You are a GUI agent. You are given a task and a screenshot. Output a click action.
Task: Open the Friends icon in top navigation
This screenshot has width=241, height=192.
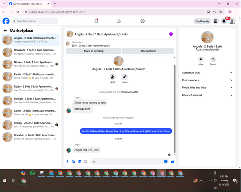(119, 21)
